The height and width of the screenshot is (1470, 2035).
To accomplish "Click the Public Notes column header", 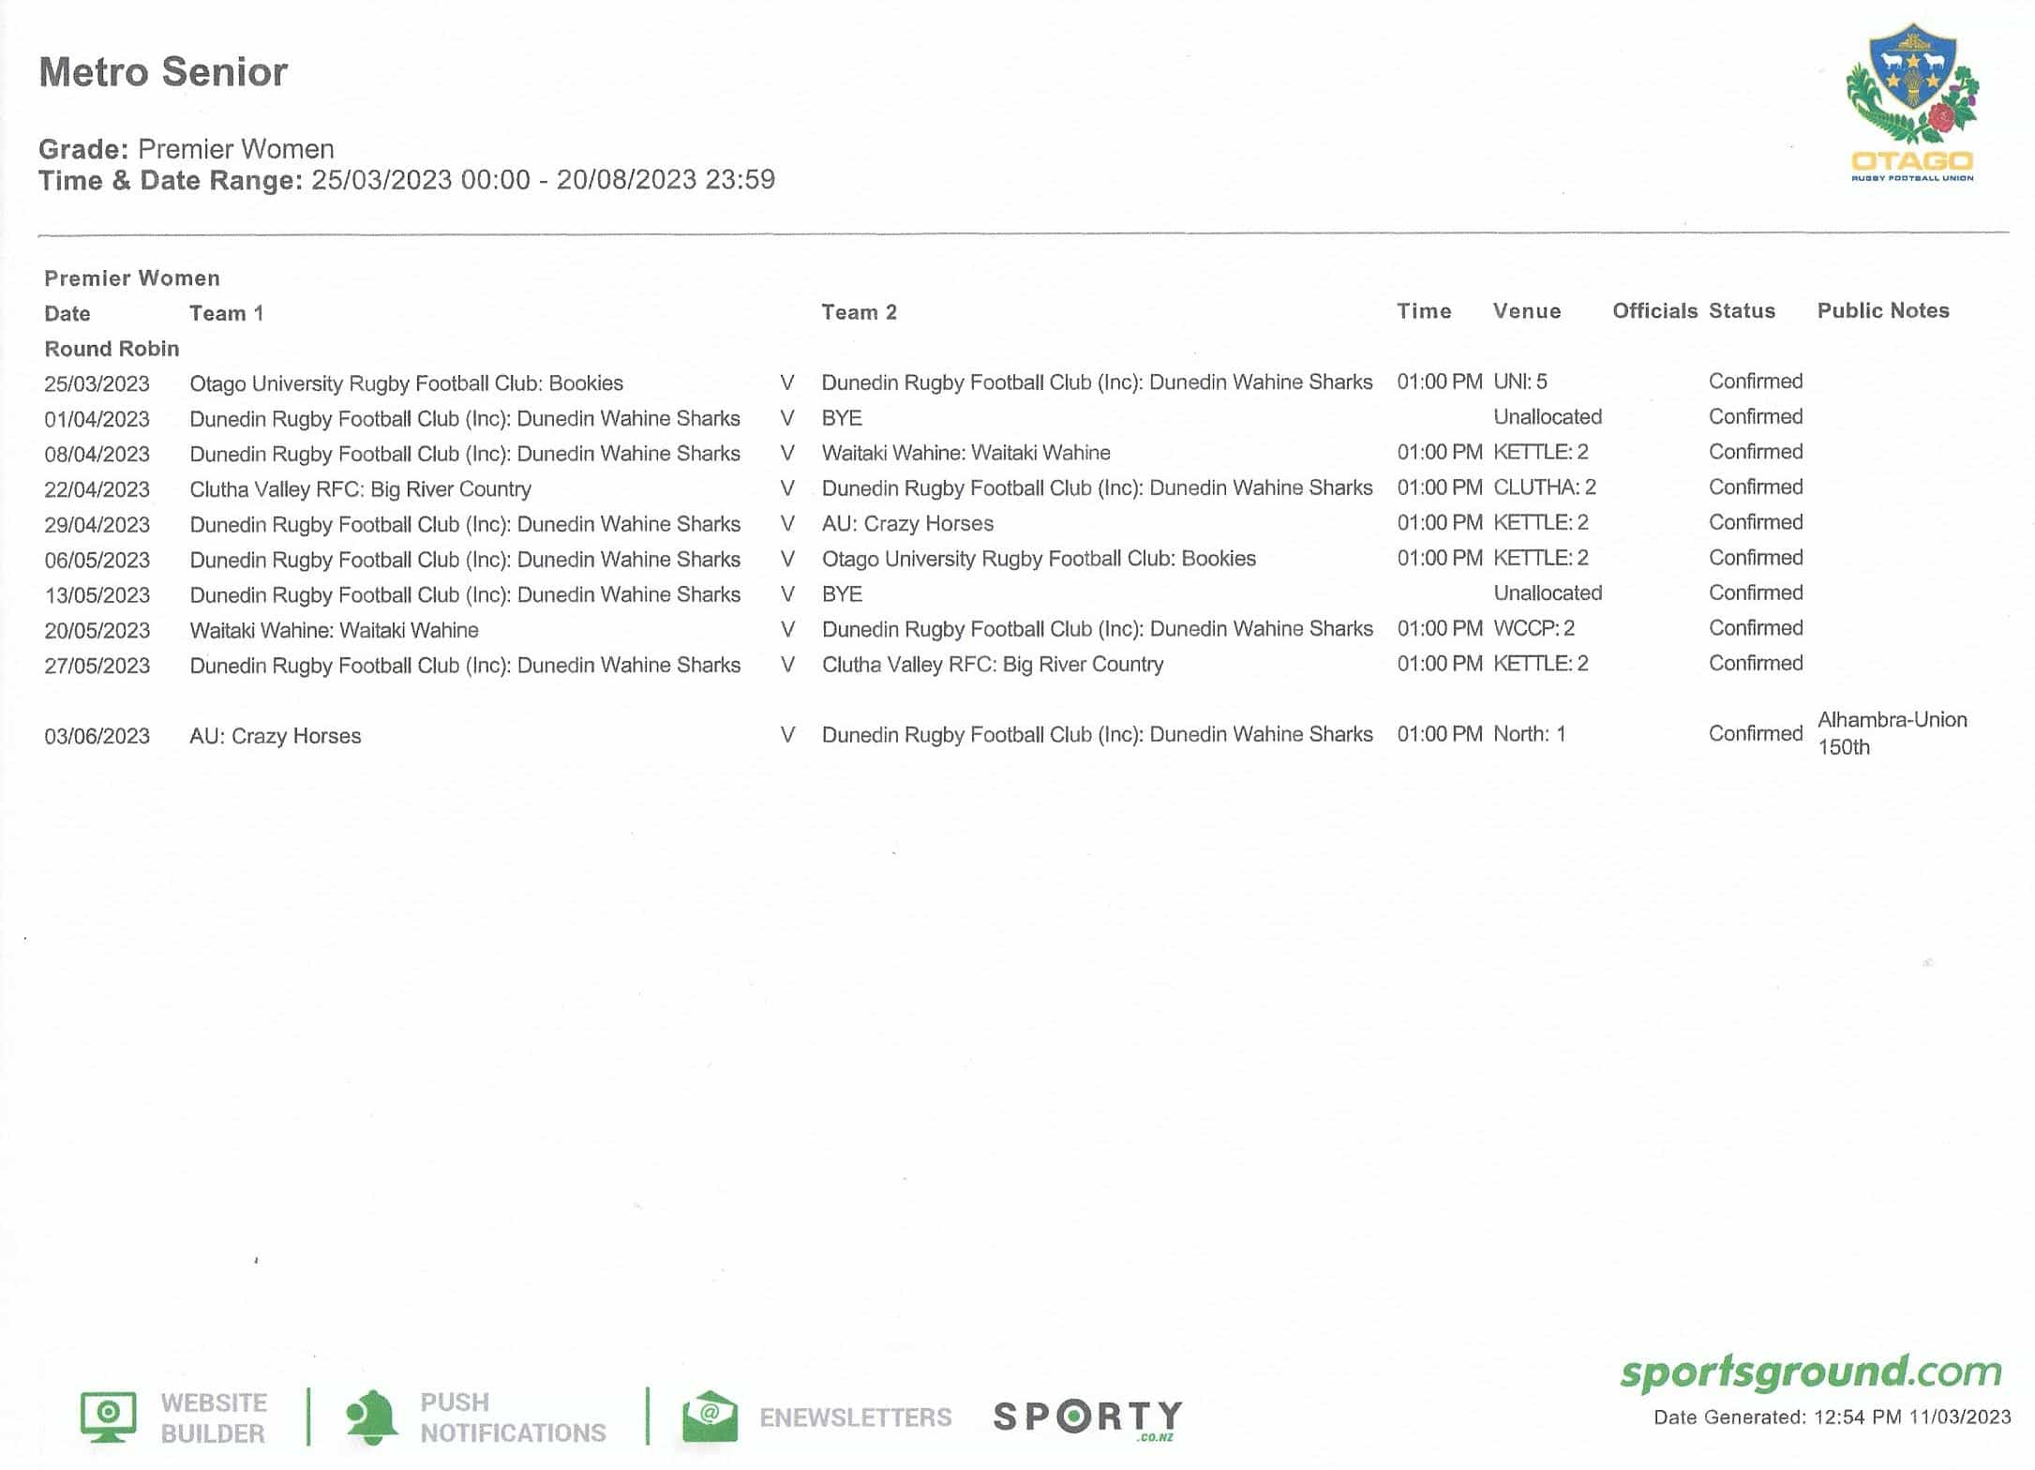I will (x=1882, y=310).
